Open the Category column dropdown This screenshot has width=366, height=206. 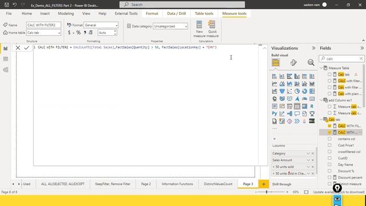point(308,153)
